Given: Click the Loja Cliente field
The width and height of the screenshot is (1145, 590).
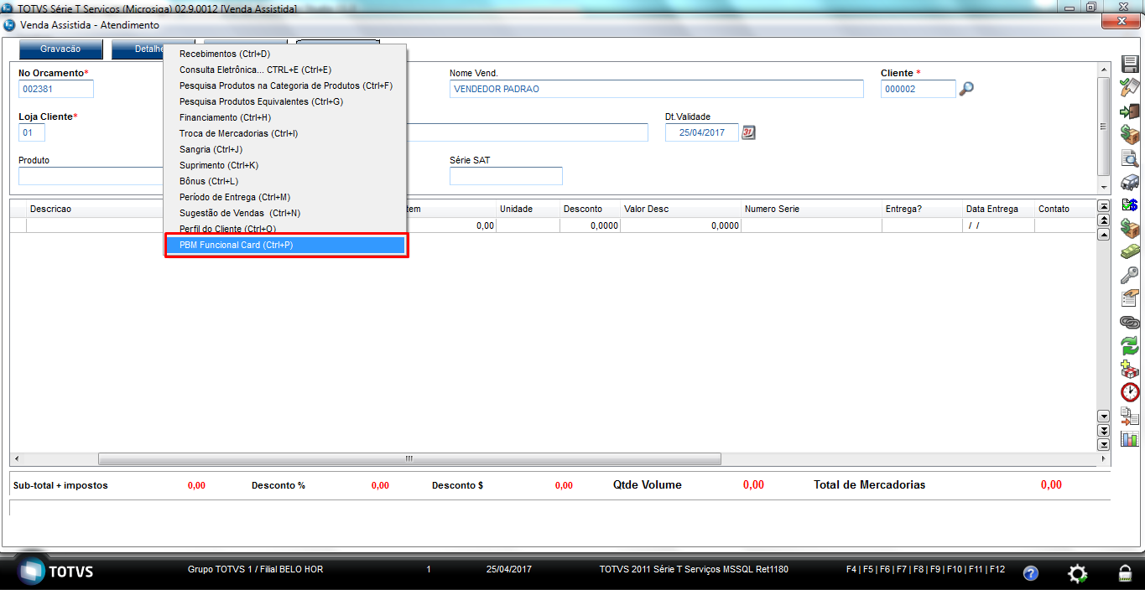Looking at the screenshot, I should pyautogui.click(x=32, y=132).
